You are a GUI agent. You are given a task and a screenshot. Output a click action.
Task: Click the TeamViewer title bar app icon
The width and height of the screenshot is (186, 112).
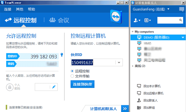[x=2, y=2]
